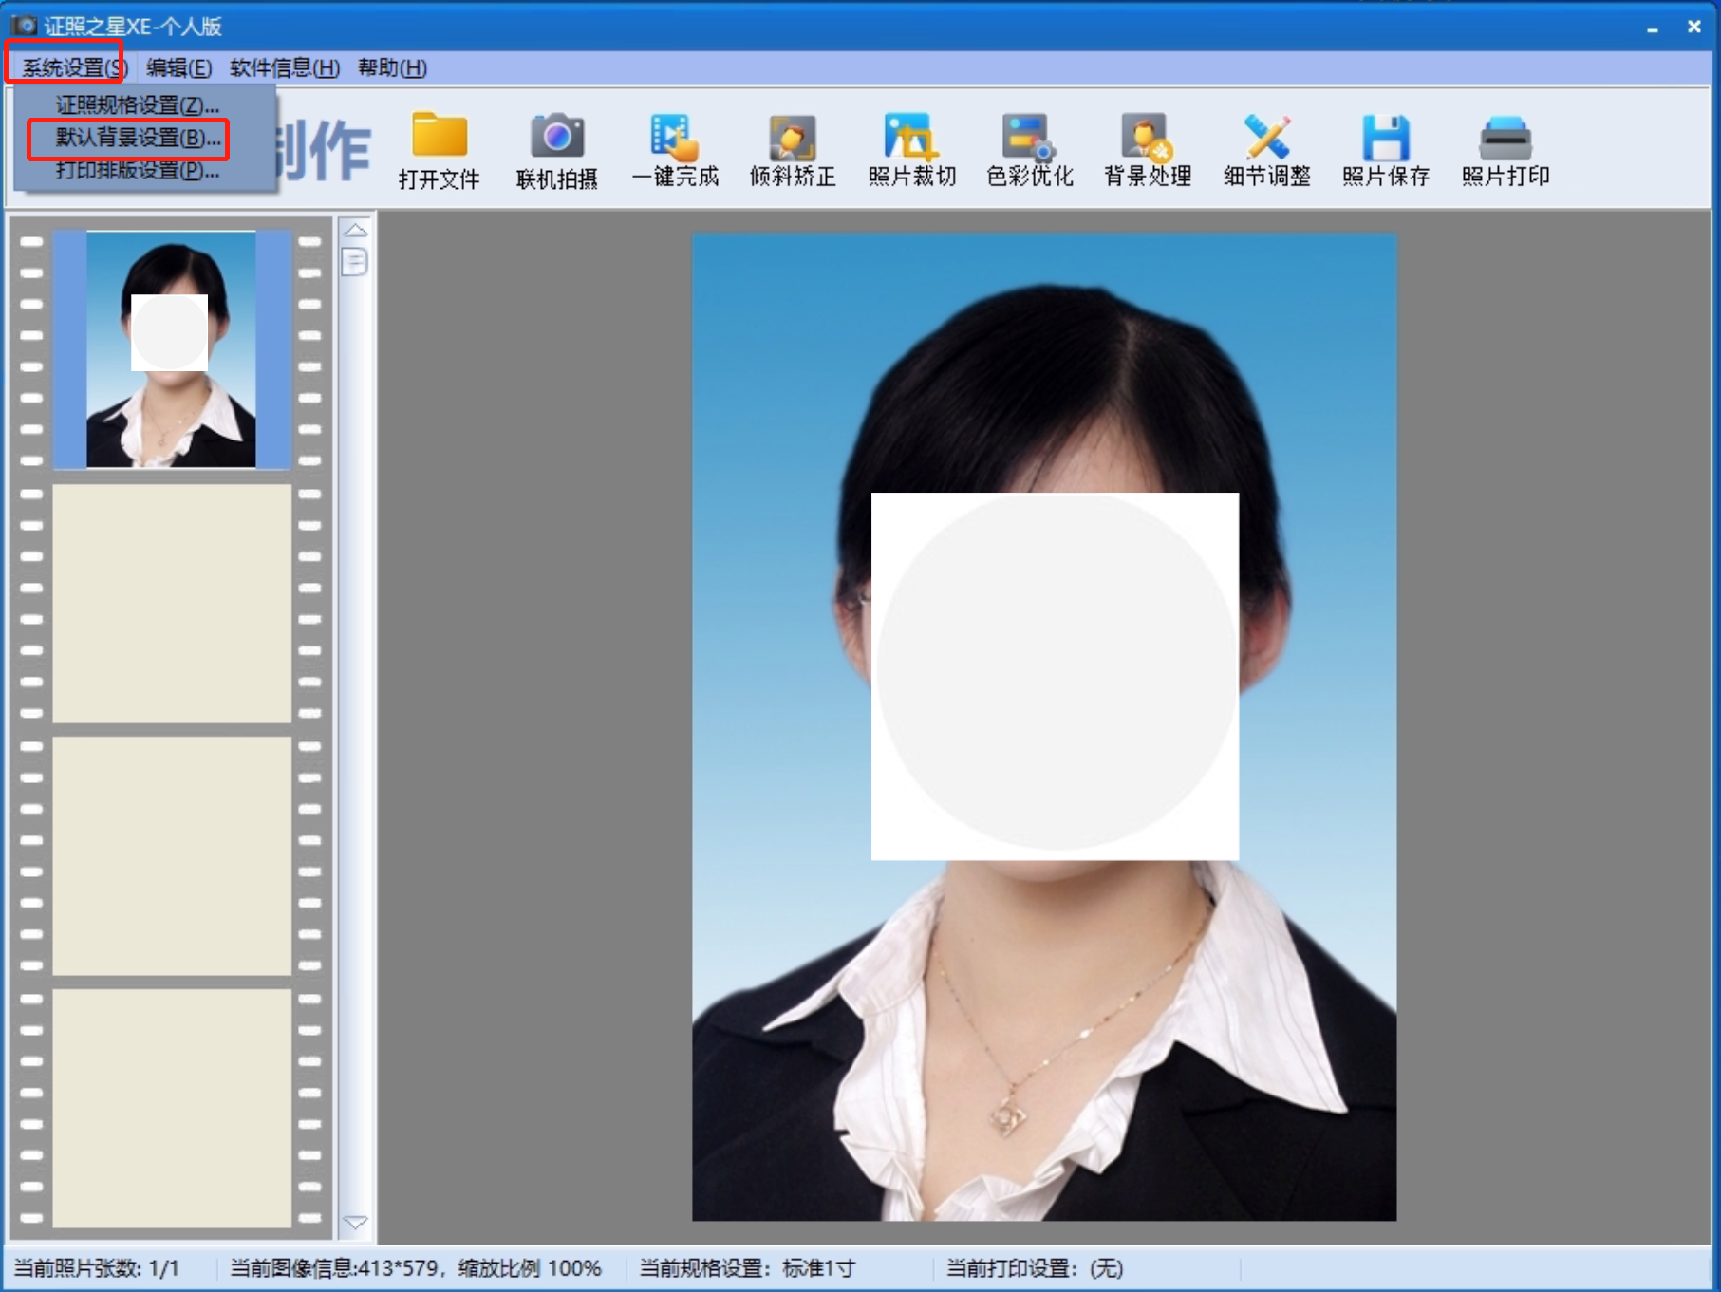Image resolution: width=1721 pixels, height=1292 pixels.
Task: Click the 照片保存 (Save Photo) icon
Action: (1386, 150)
